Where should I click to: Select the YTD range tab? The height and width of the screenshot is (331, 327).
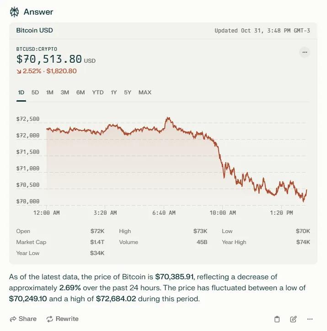click(98, 92)
